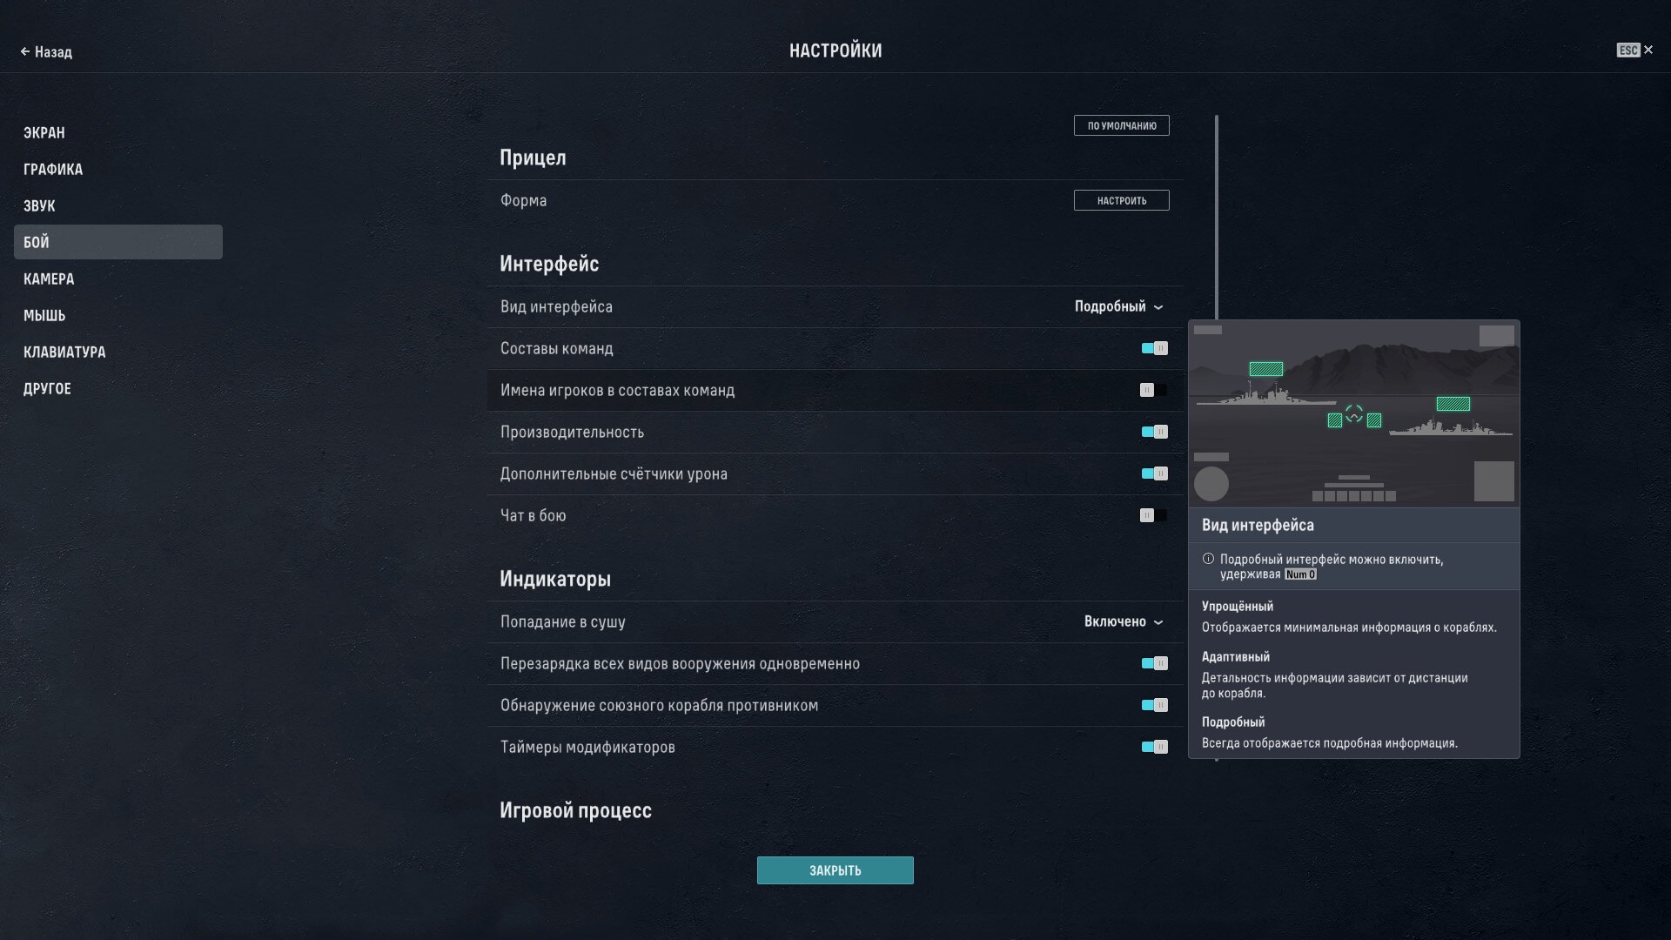Click the info icon in the tooltip panel

tap(1208, 560)
